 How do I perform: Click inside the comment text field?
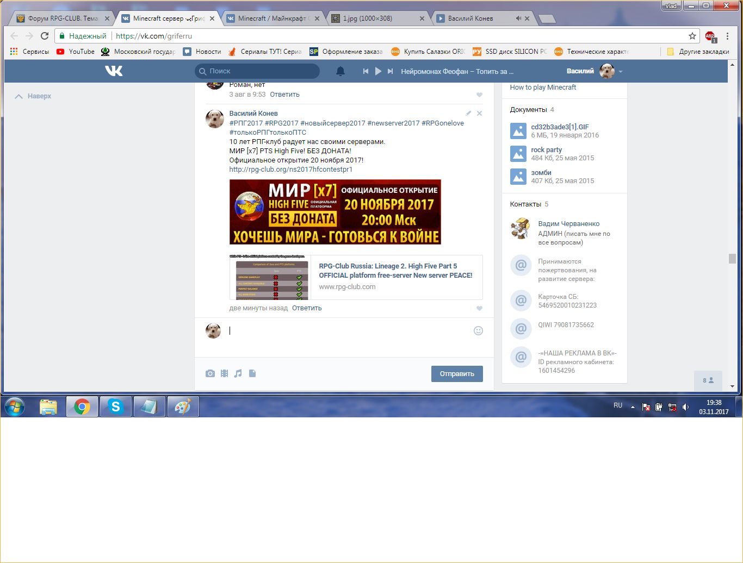(348, 330)
